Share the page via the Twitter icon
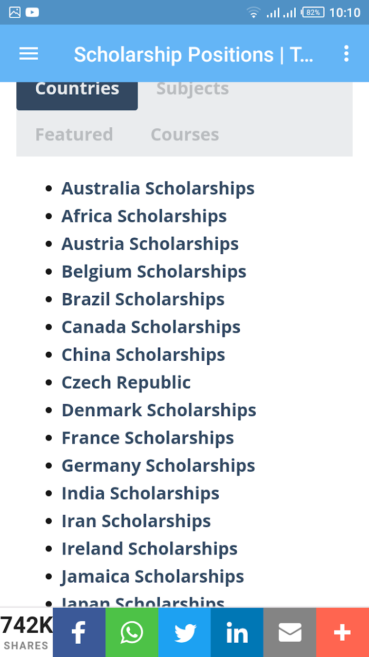The height and width of the screenshot is (657, 369). (x=184, y=632)
